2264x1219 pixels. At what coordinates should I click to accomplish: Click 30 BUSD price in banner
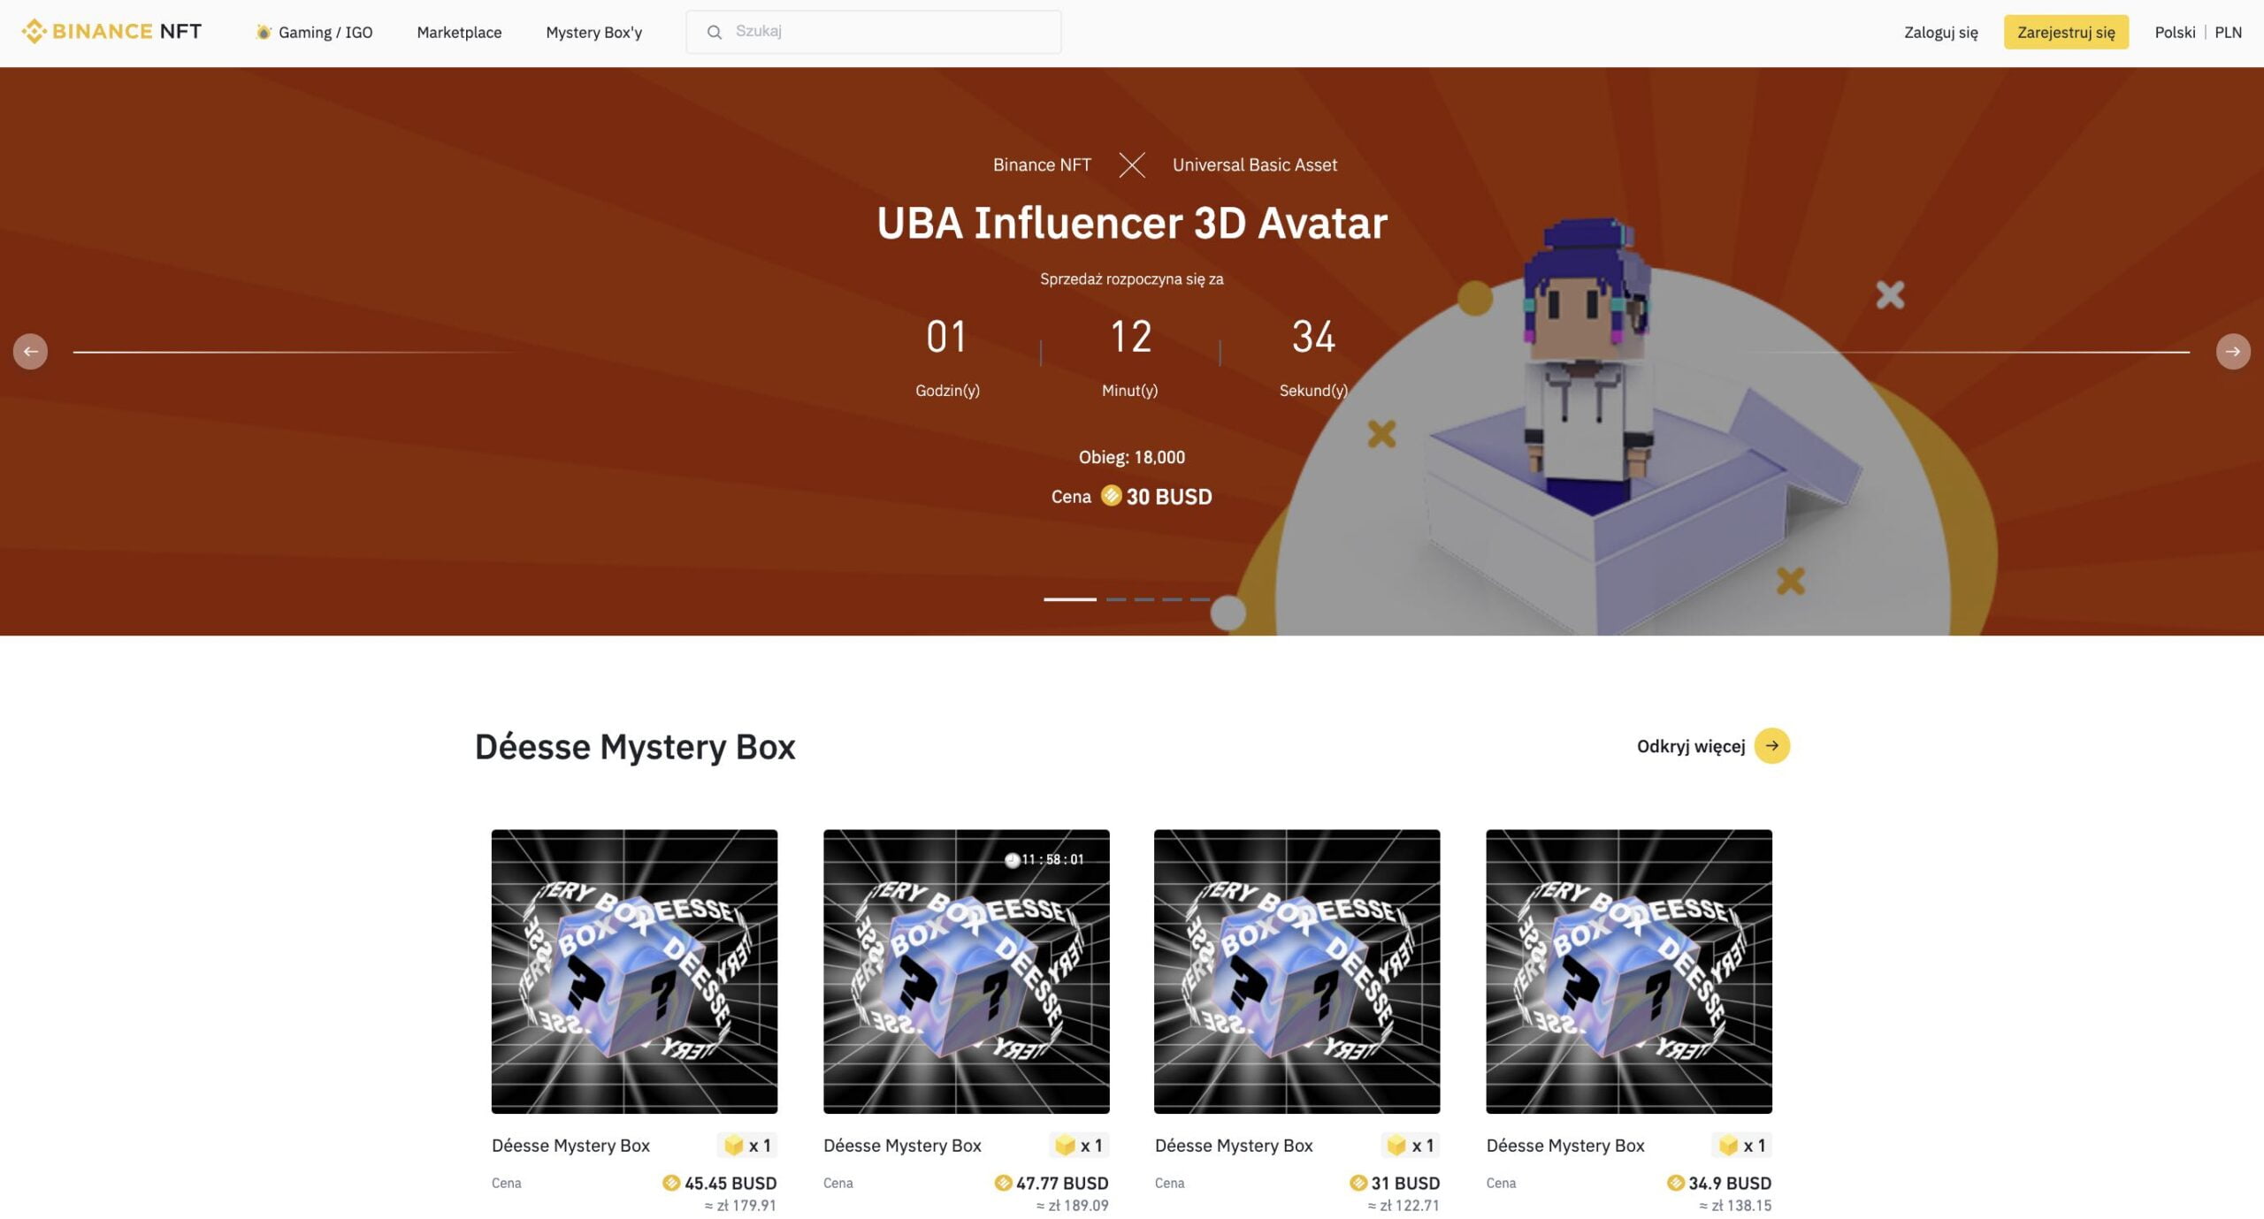coord(1168,497)
